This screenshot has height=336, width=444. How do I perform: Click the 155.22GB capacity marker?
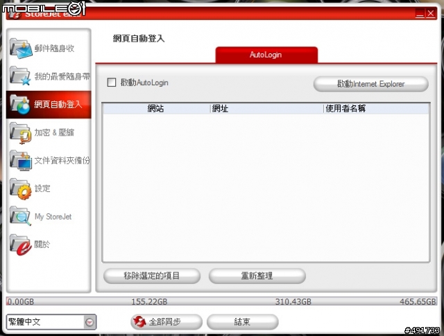(x=149, y=302)
